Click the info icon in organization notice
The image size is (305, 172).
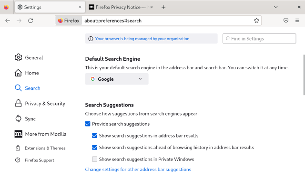tap(91, 39)
